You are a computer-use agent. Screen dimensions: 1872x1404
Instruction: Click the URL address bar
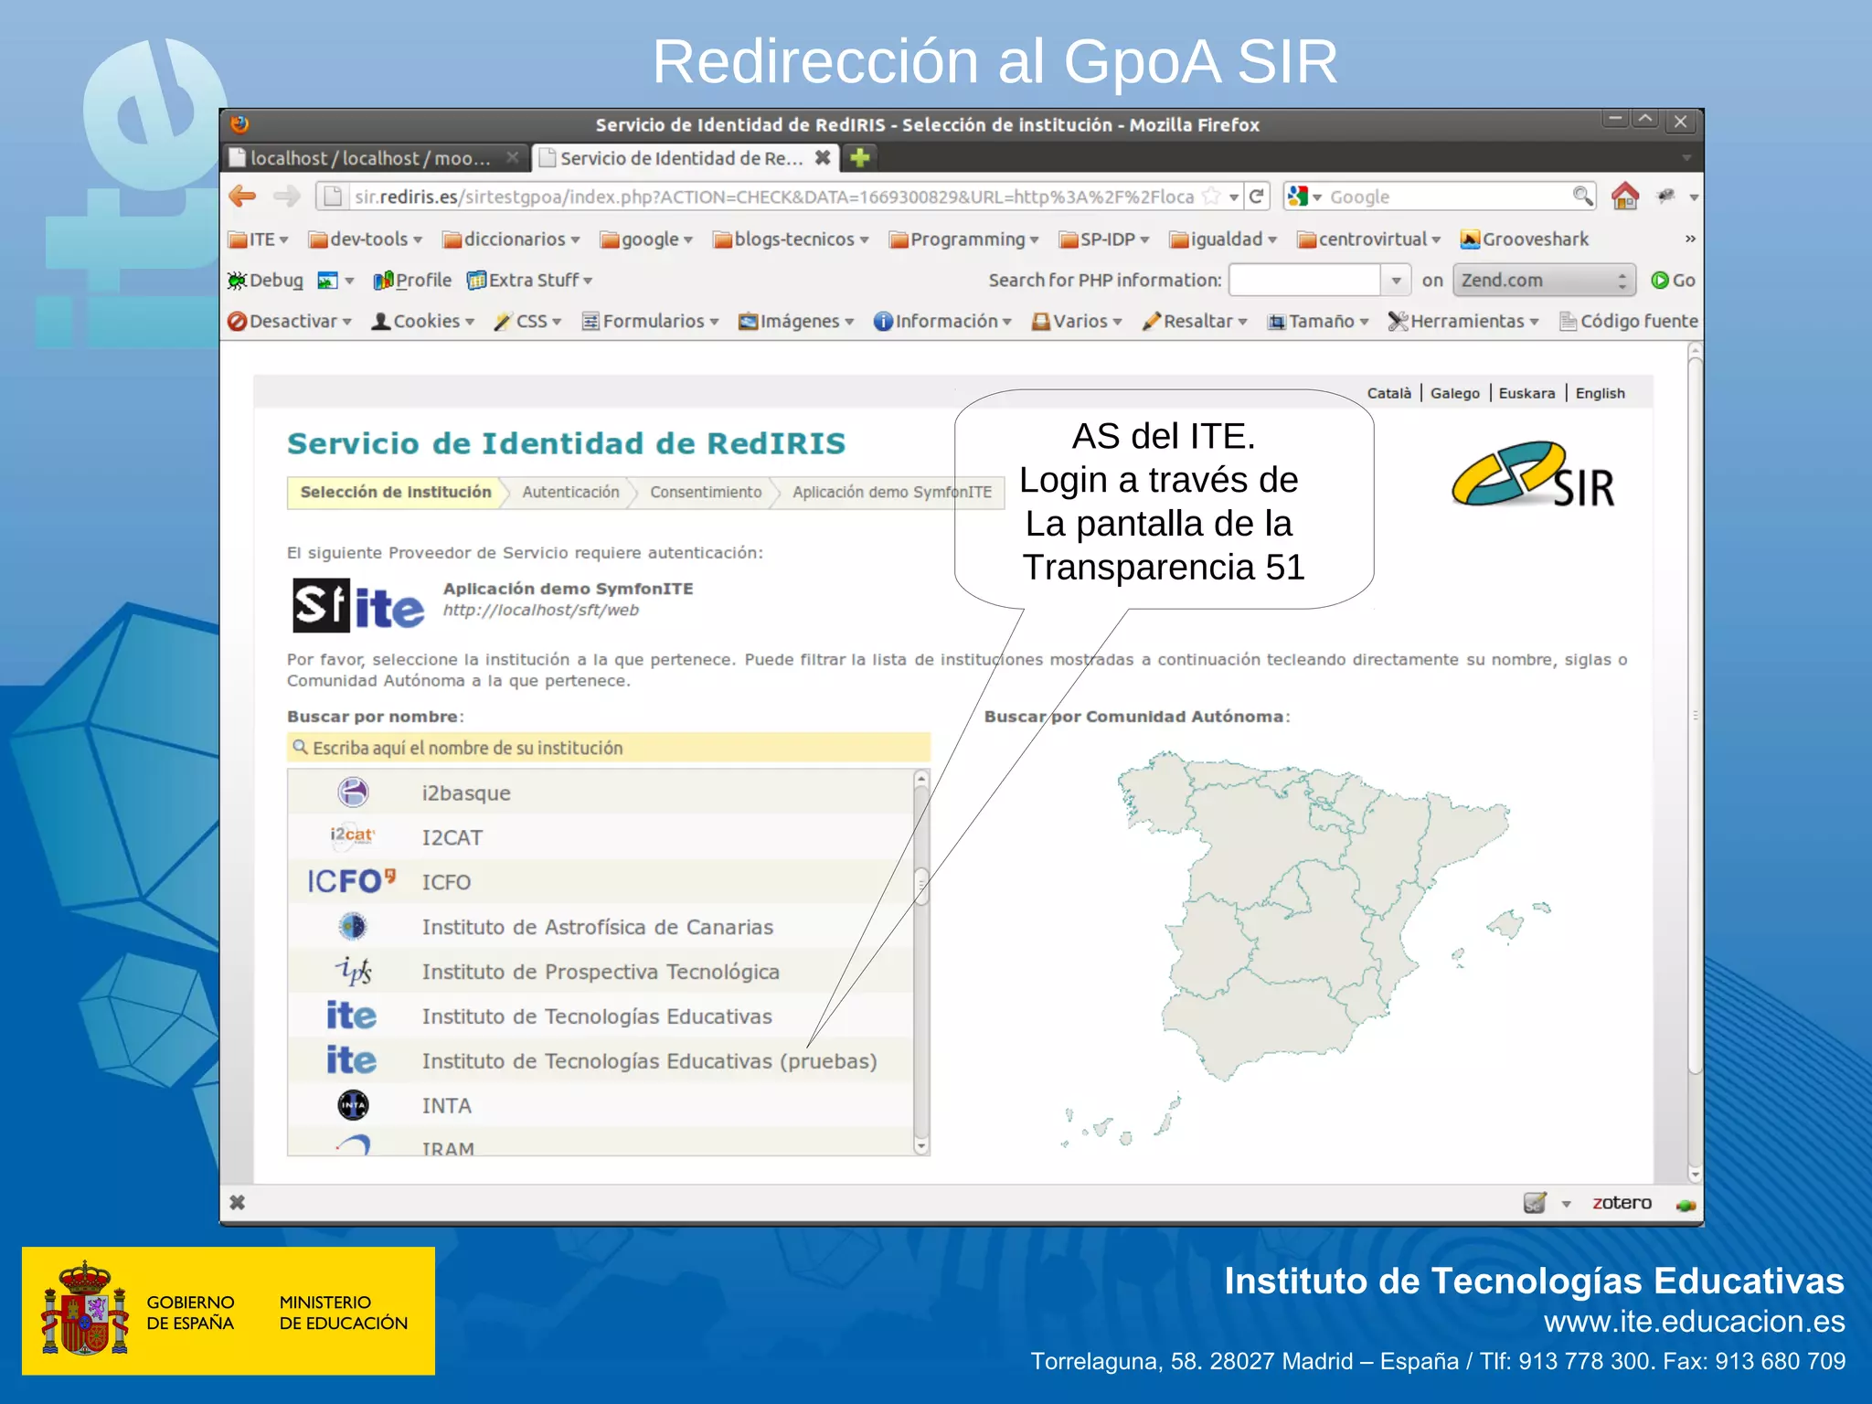[x=772, y=197]
